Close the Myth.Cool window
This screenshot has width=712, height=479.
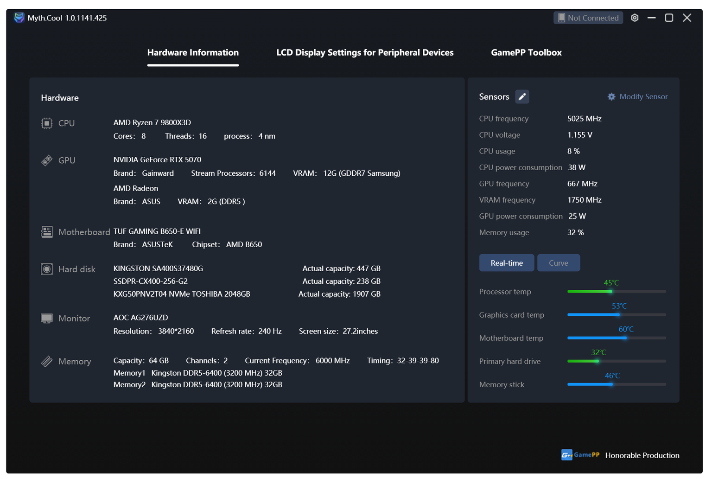click(687, 18)
